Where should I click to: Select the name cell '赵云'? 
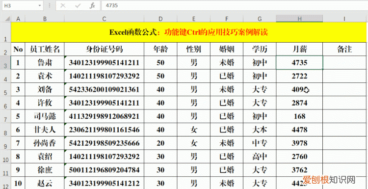(x=45, y=183)
